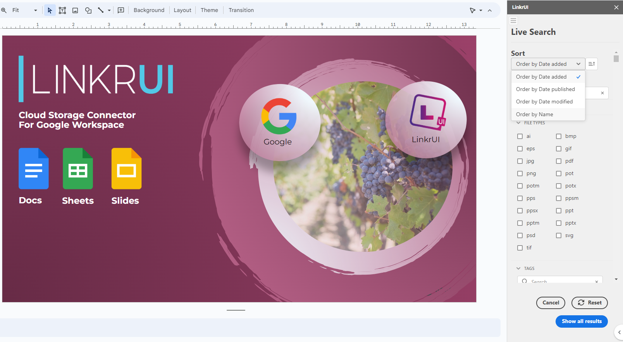Screen dimensions: 623x342
Task: Choose the Select arrow cursor tool
Action: coord(50,10)
